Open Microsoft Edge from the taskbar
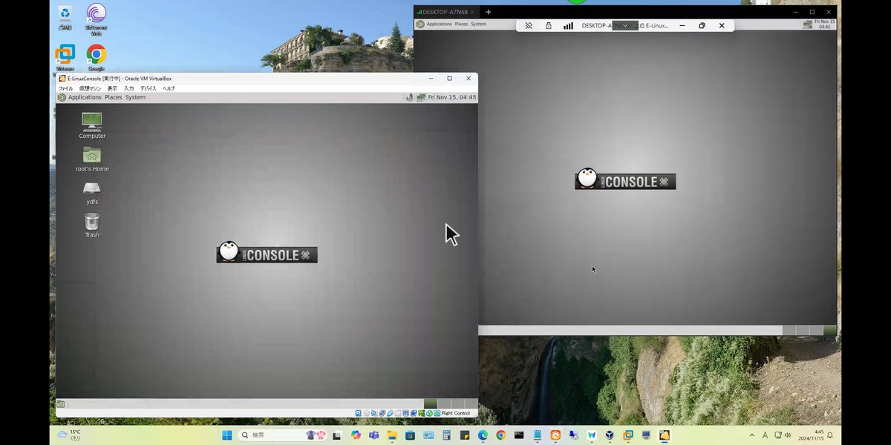This screenshot has width=891, height=445. tap(483, 435)
